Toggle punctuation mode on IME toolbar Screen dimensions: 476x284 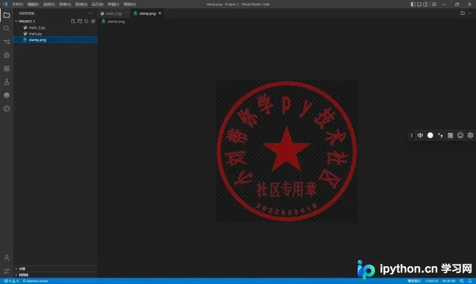(440, 135)
